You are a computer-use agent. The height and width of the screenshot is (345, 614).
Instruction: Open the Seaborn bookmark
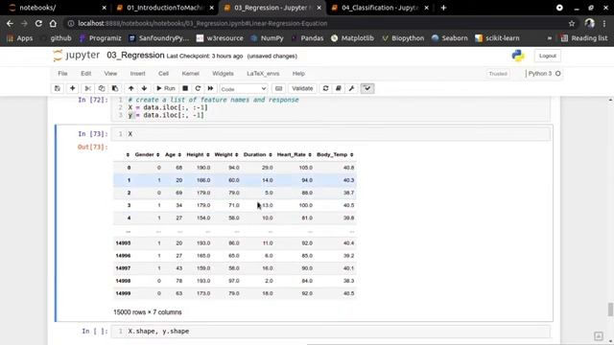450,38
